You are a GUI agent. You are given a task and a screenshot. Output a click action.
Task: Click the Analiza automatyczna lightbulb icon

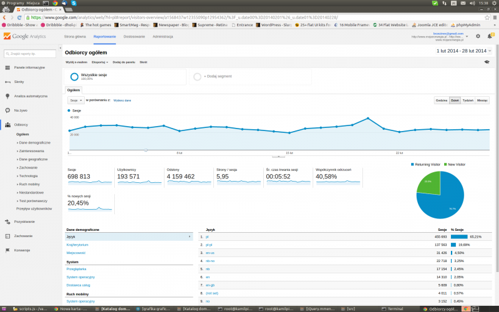click(7, 96)
